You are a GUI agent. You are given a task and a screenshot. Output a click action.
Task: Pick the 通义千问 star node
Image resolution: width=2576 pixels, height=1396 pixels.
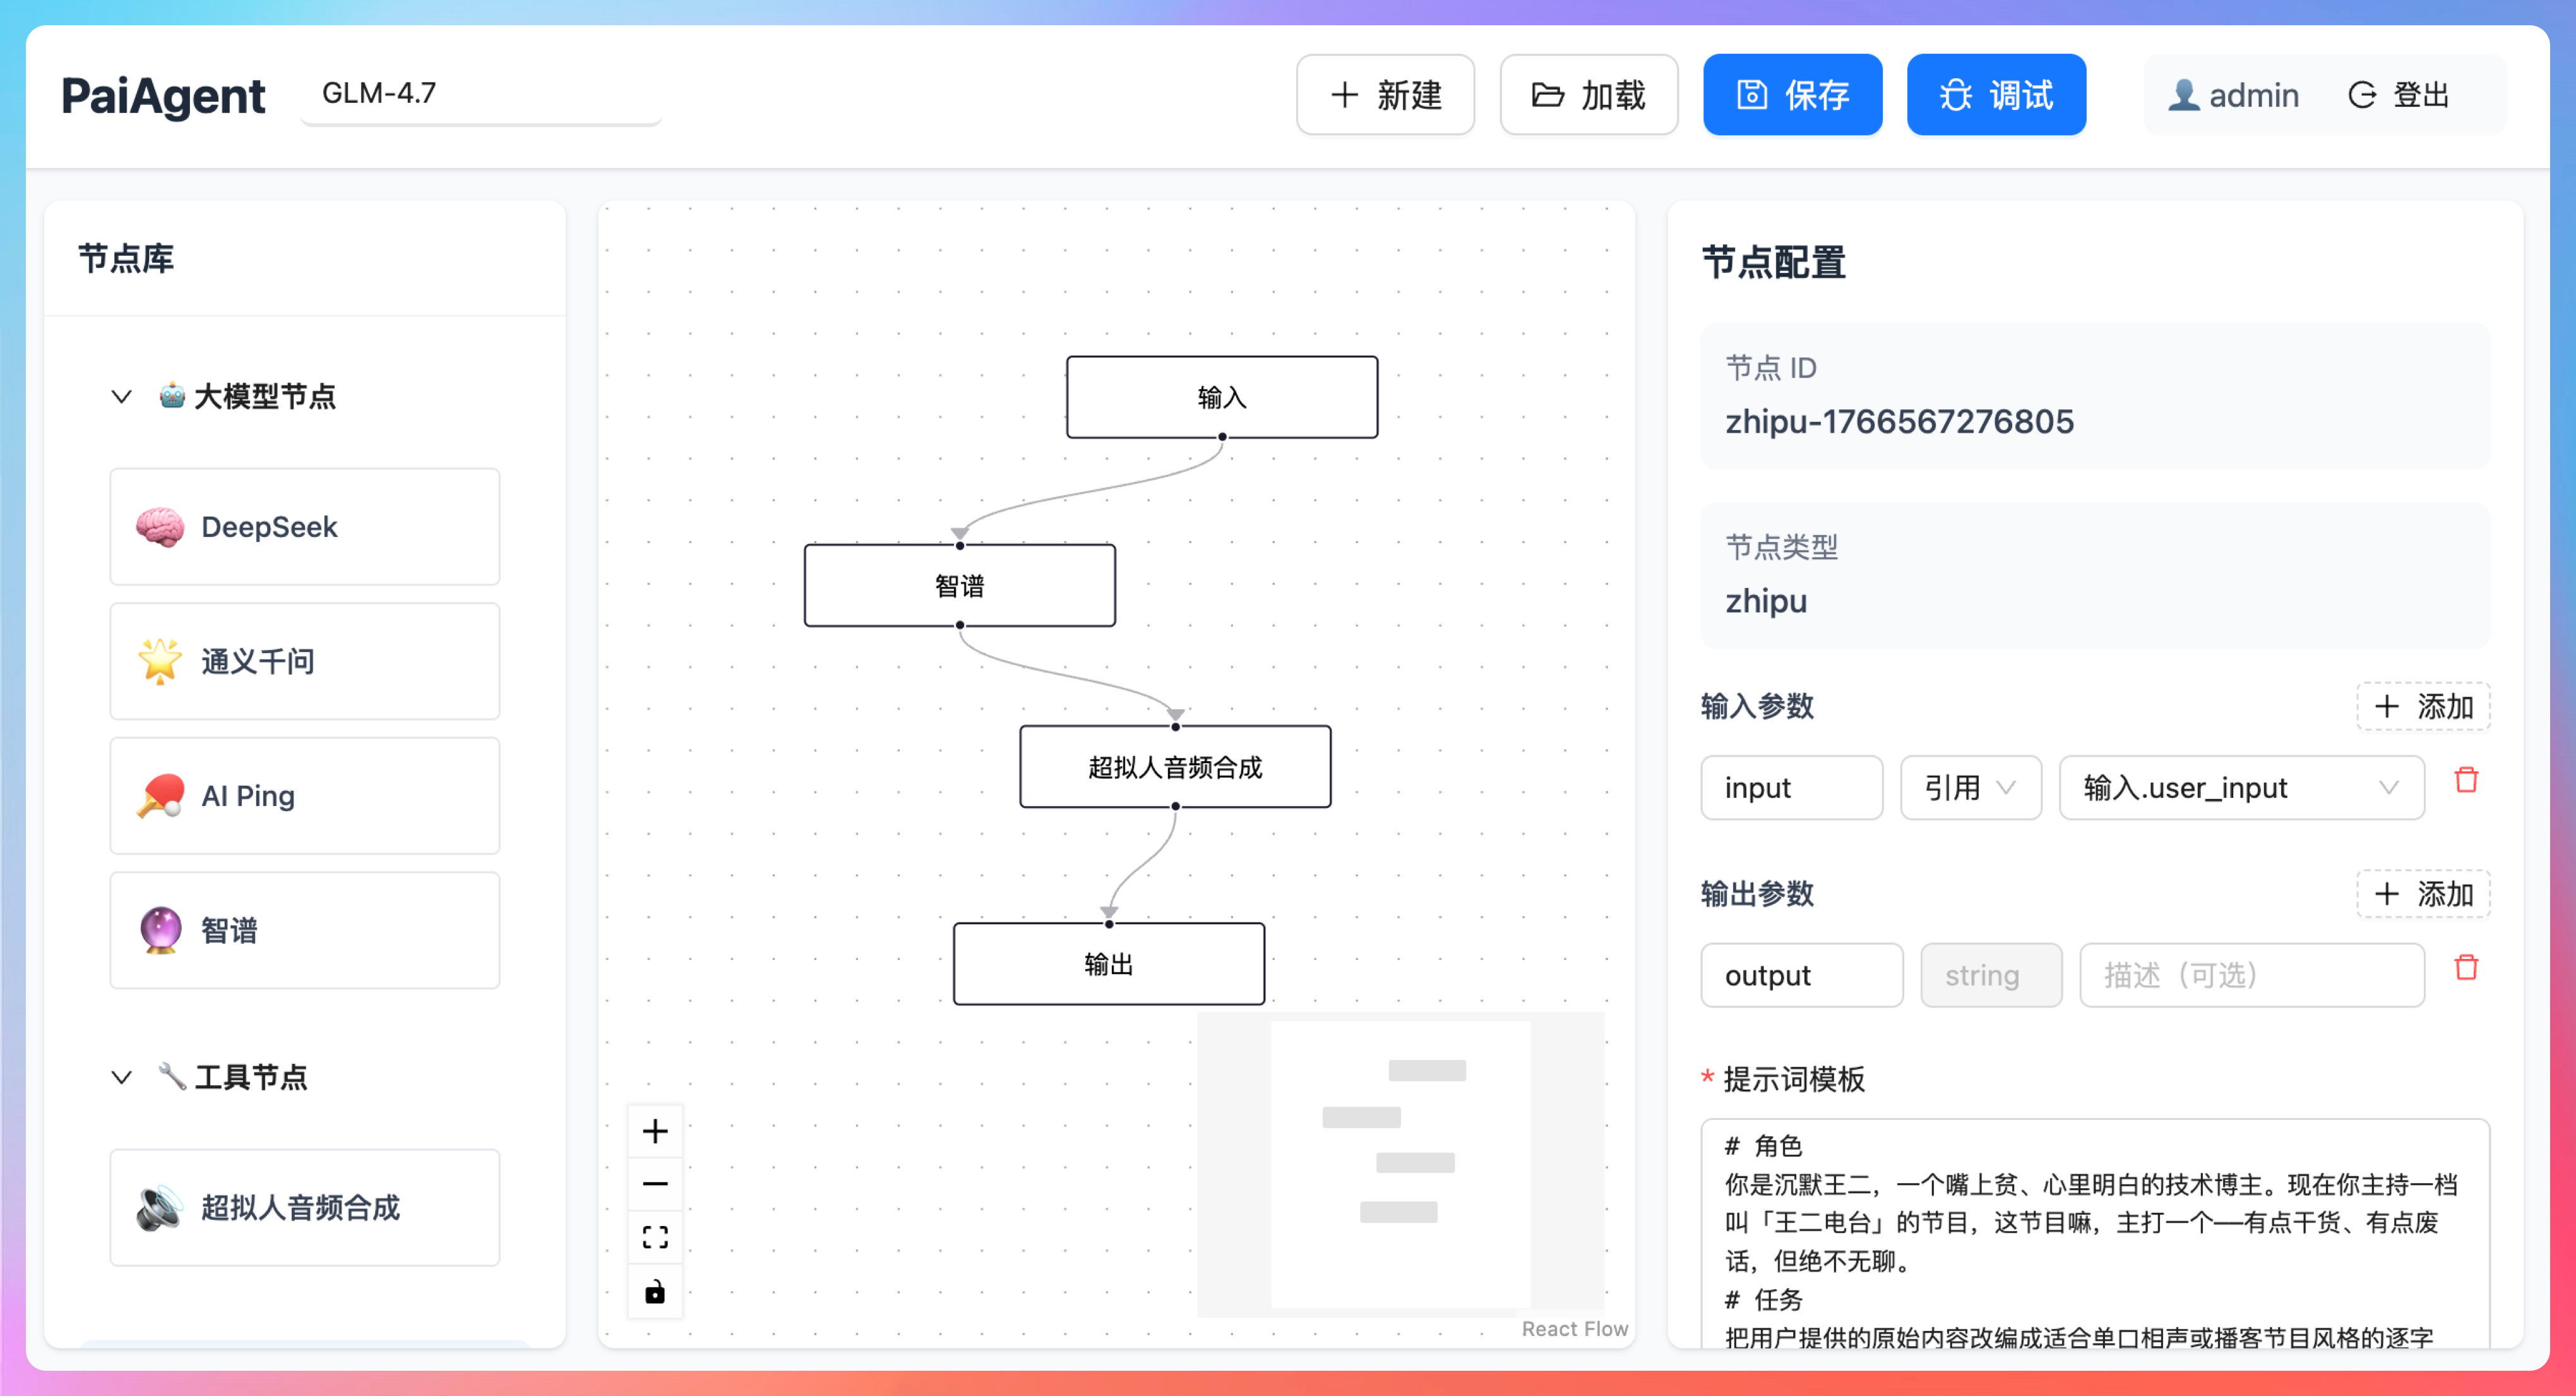click(x=304, y=661)
